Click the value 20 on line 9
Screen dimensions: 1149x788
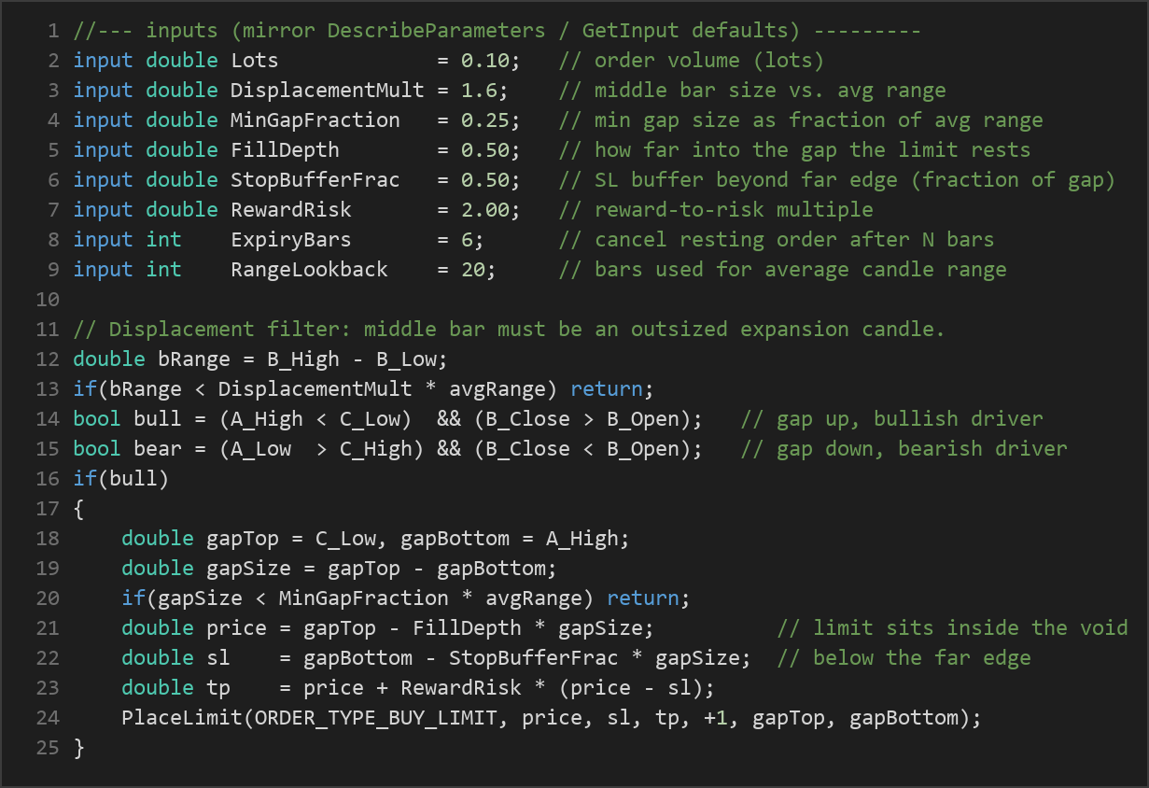pyautogui.click(x=473, y=270)
